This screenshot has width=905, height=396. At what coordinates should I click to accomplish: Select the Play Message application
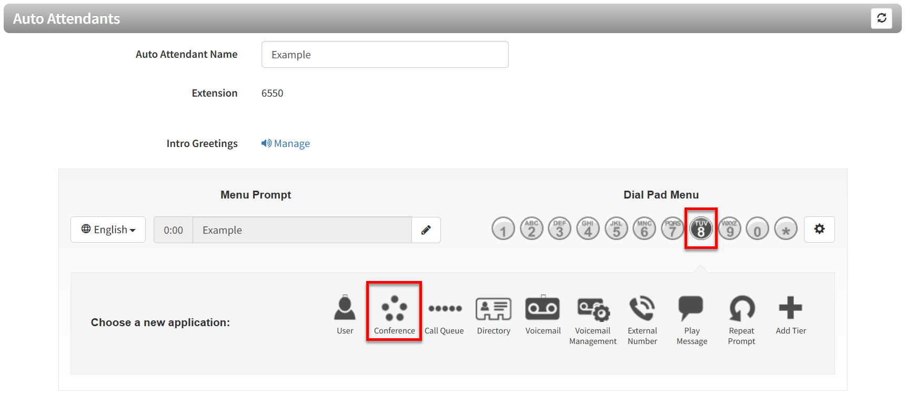pyautogui.click(x=691, y=321)
